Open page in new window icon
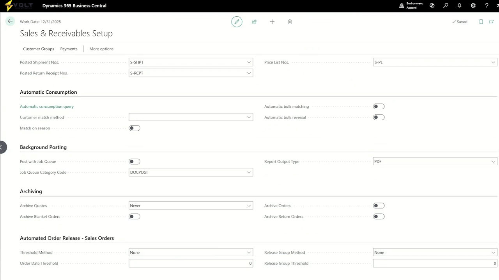This screenshot has height=280, width=499. pos(491,22)
